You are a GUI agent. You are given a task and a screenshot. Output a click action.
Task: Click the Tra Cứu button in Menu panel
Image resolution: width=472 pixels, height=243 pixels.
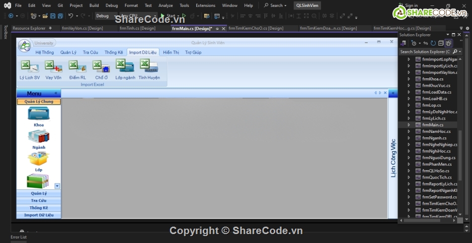(39, 201)
